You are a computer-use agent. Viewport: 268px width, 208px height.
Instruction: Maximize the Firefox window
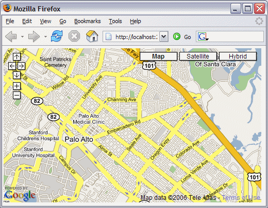coord(247,9)
